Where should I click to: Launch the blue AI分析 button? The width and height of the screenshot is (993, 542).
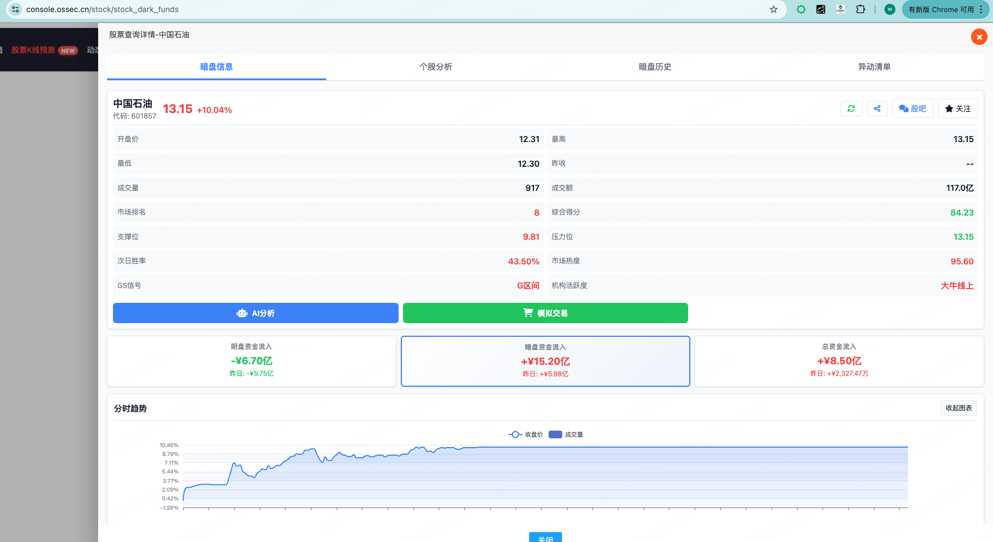click(x=256, y=313)
